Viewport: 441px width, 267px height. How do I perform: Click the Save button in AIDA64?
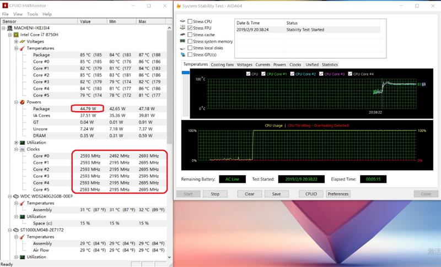point(277,194)
